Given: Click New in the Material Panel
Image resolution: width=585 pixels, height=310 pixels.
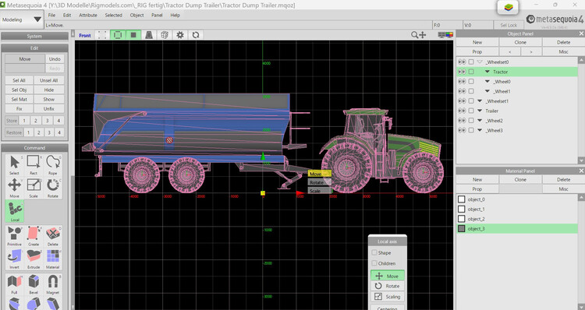Looking at the screenshot, I should [477, 179].
